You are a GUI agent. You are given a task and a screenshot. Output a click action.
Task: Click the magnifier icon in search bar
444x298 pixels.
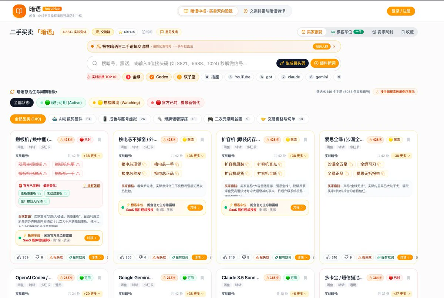[95, 63]
